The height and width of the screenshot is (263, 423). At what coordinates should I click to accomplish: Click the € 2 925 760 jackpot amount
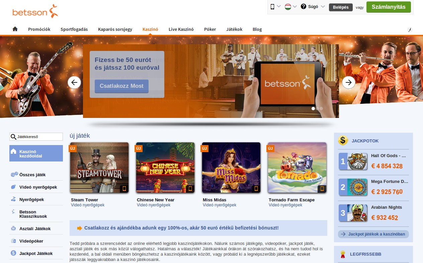tap(387, 192)
